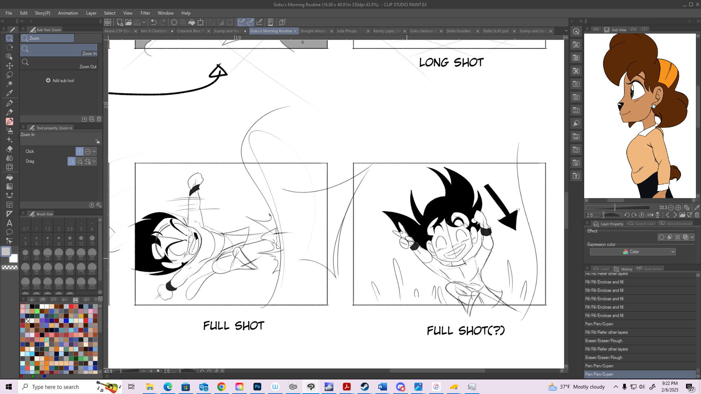Open the Filter menu
Viewport: 701px width, 394px height.
coord(145,13)
